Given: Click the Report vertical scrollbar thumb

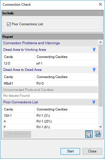Looking at the screenshot, I should click(100, 75).
